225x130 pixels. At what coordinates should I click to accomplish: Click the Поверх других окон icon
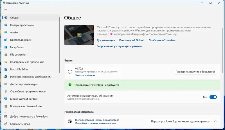coord(6,25)
